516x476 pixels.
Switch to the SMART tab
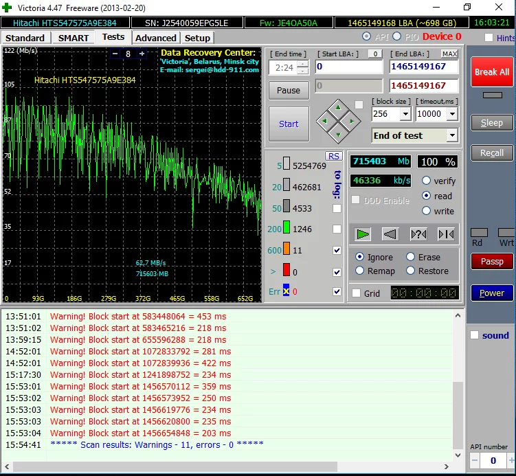[x=73, y=38]
